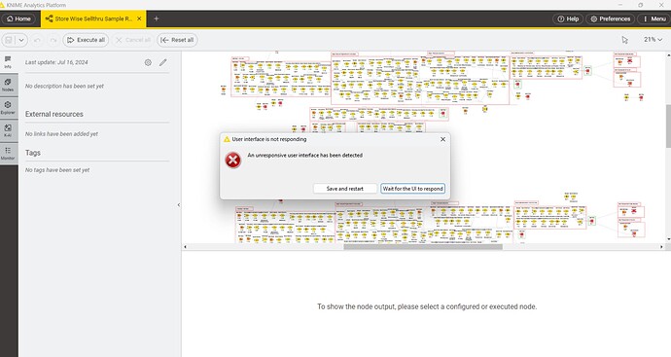Image resolution: width=671 pixels, height=357 pixels.
Task: Open the Monitor sidebar icon
Action: click(8, 154)
